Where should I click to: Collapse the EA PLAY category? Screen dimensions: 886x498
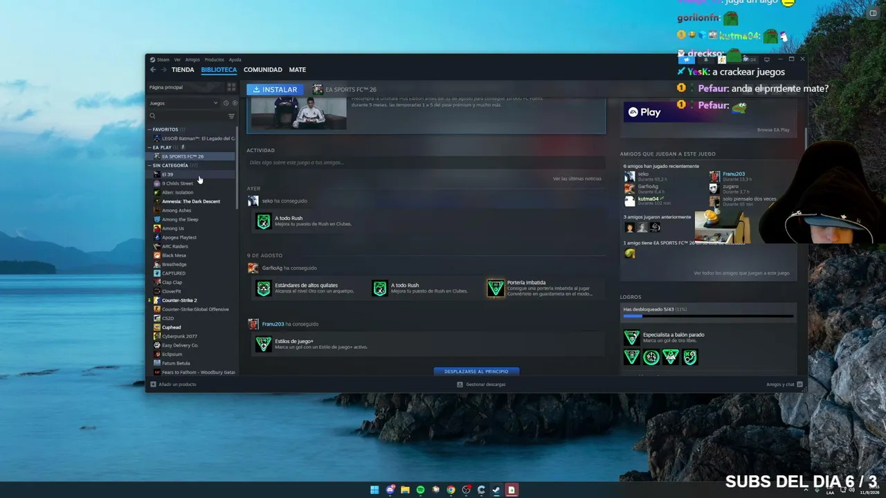click(150, 147)
